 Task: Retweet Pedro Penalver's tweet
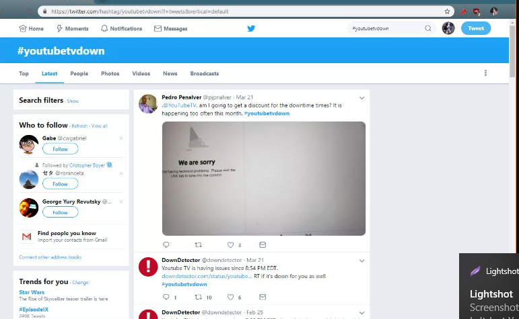(x=198, y=244)
